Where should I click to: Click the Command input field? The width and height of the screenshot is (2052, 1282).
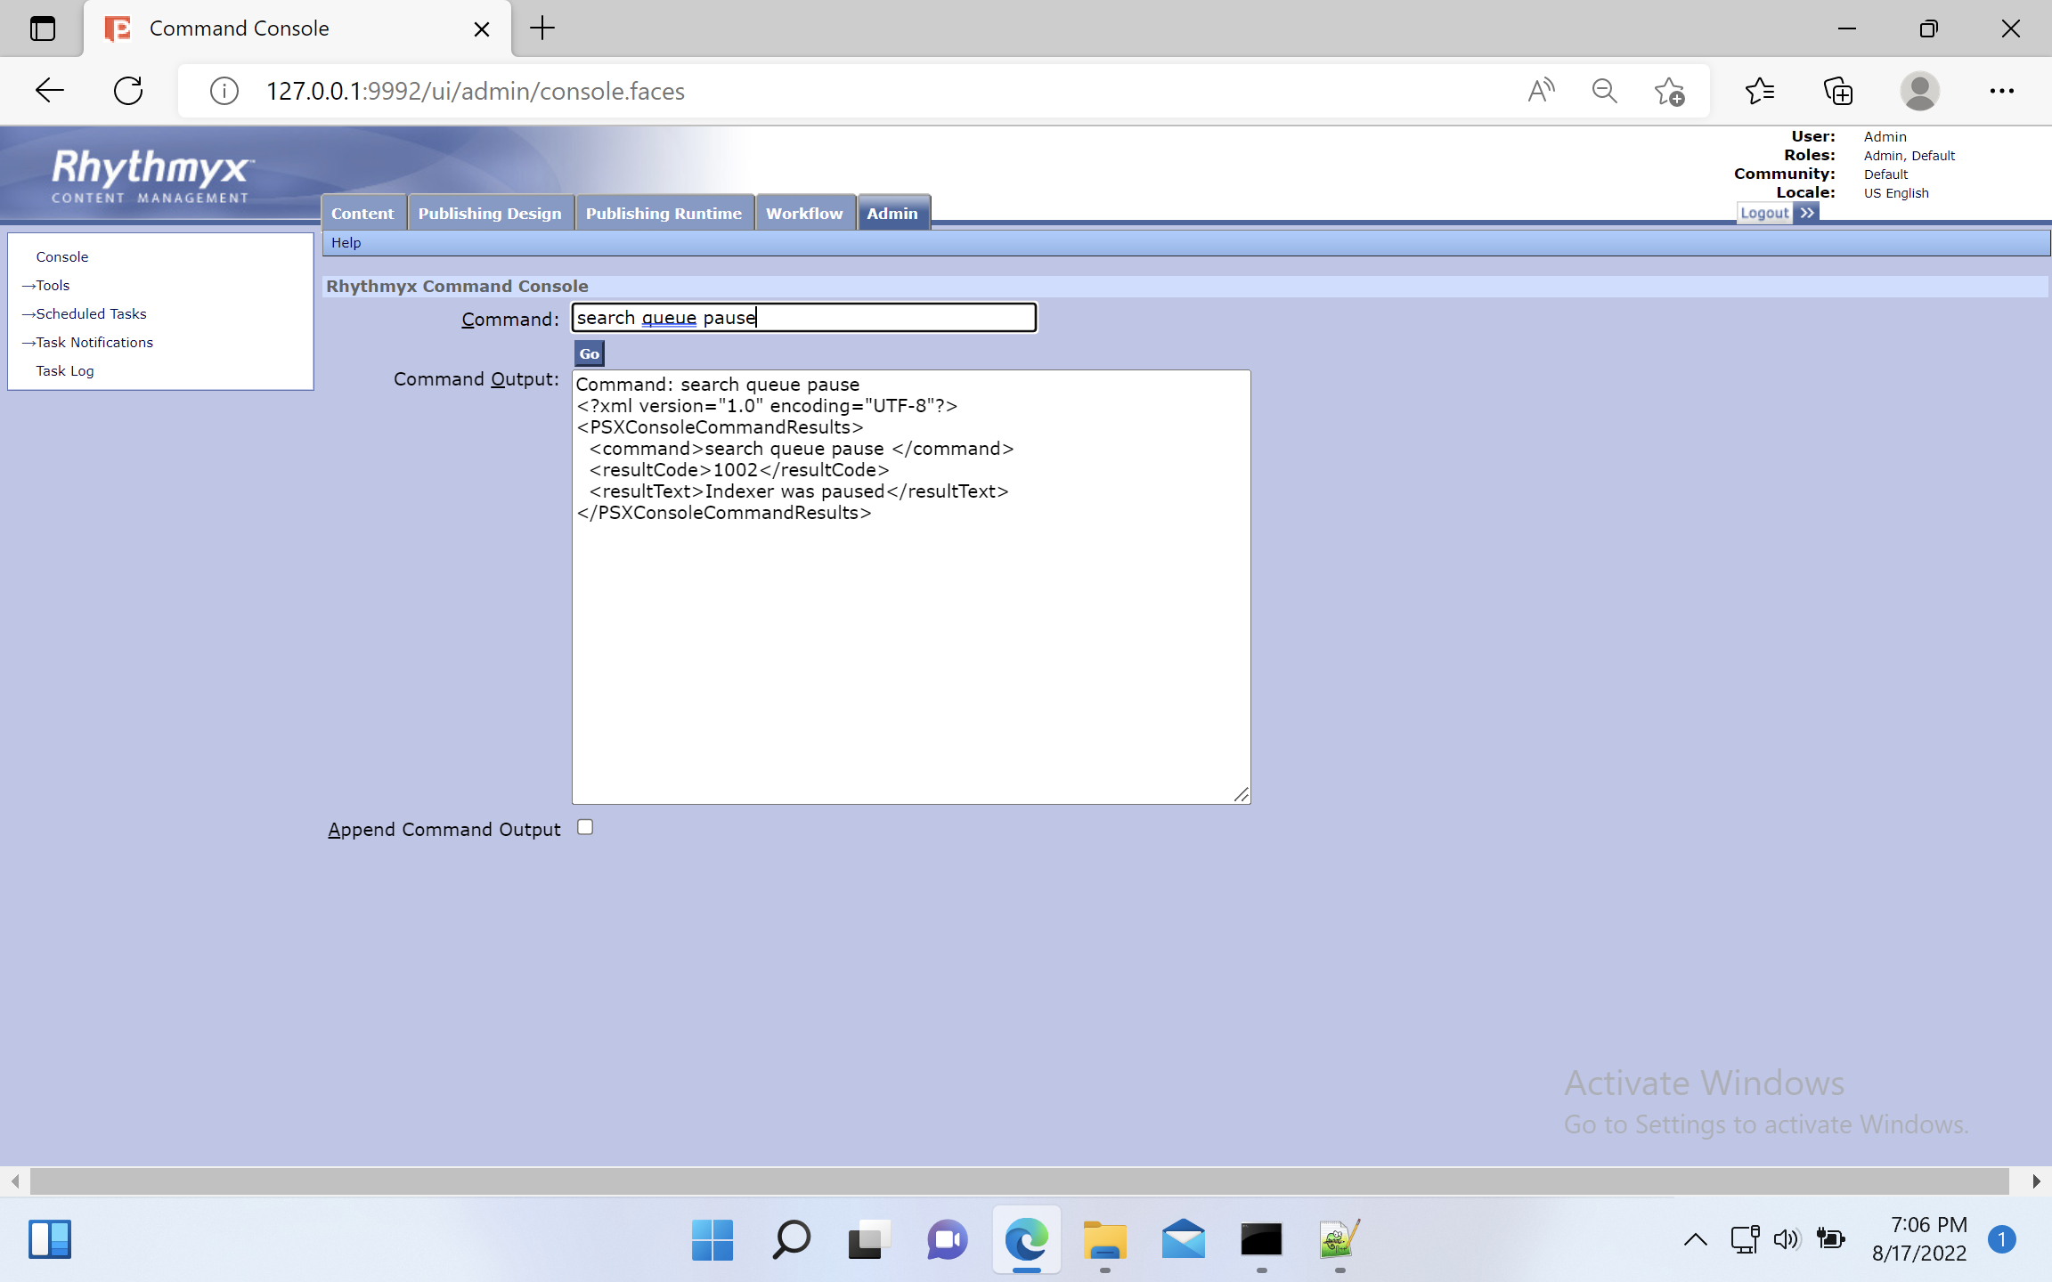tap(804, 318)
